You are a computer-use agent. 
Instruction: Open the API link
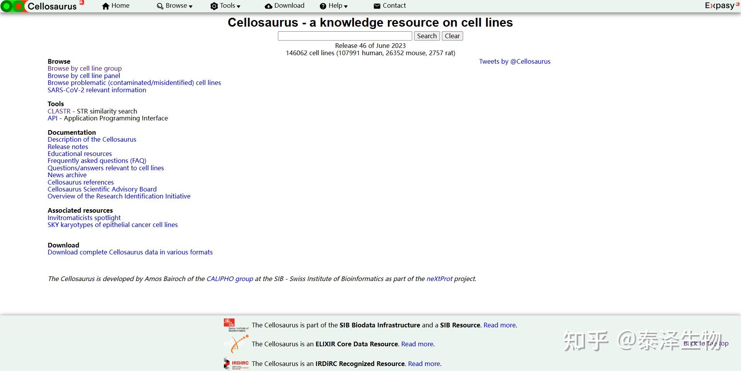pyautogui.click(x=52, y=118)
